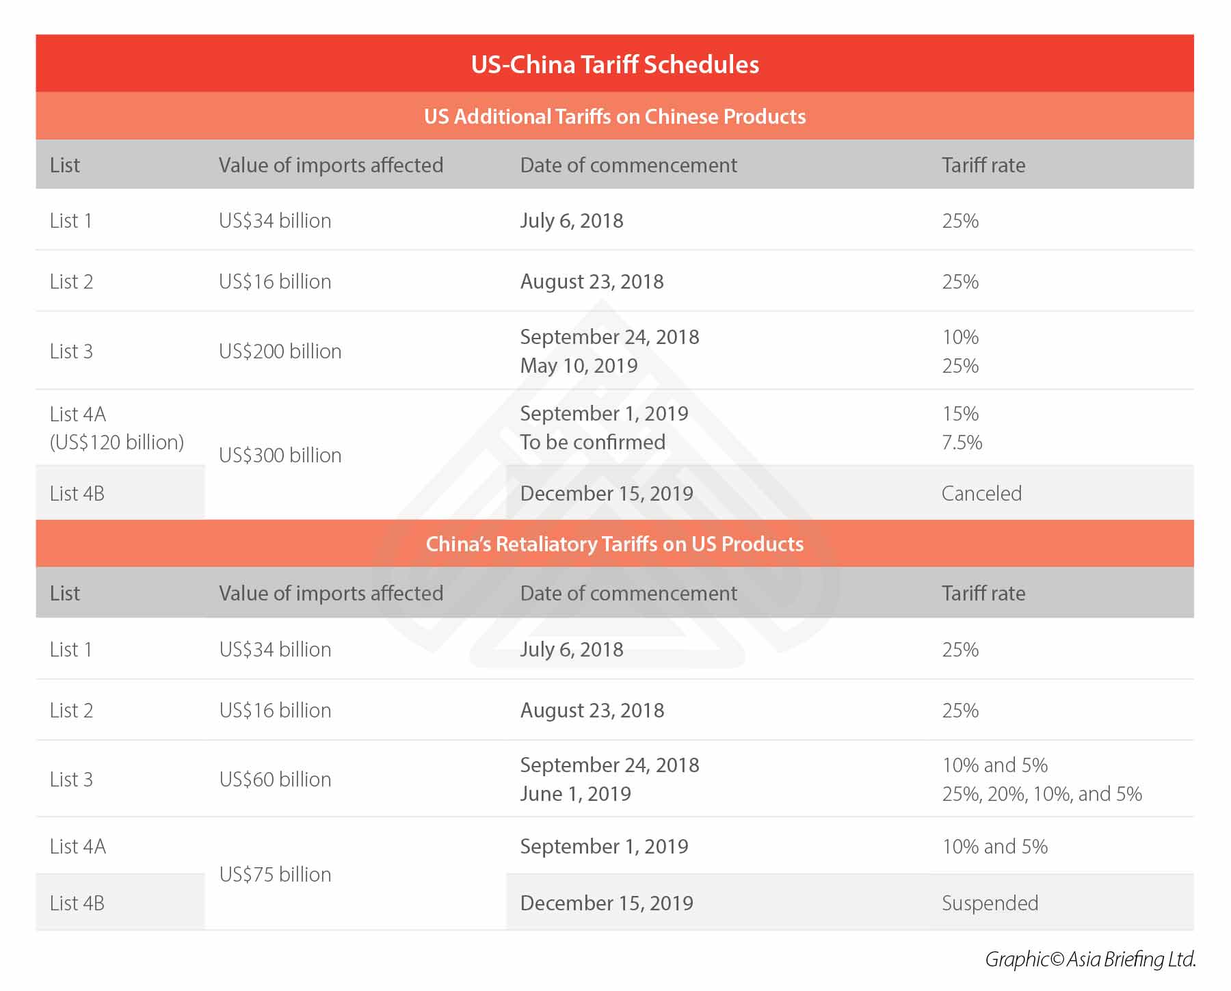Click the "Graphic© Asia Briefing Ltd." credit text
This screenshot has width=1231, height=991.
[1090, 959]
